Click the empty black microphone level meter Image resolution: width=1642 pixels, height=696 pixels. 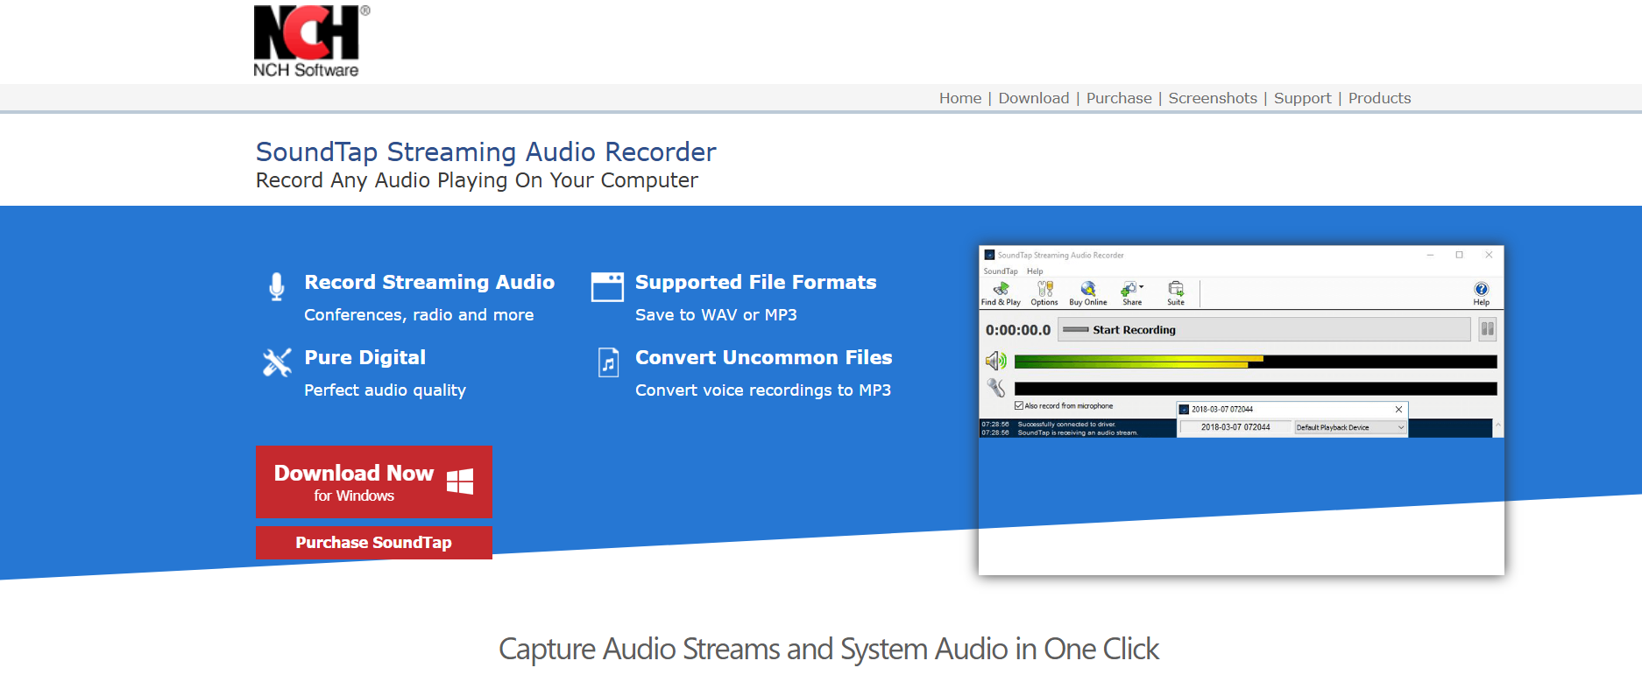[x=1256, y=389]
